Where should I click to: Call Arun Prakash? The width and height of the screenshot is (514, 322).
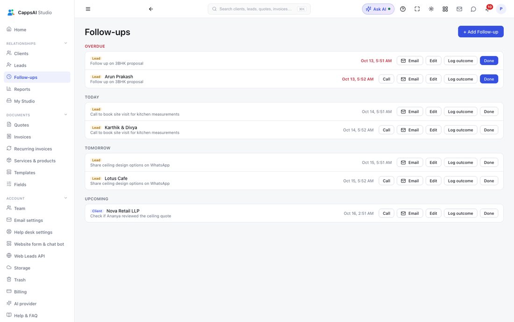pos(386,79)
